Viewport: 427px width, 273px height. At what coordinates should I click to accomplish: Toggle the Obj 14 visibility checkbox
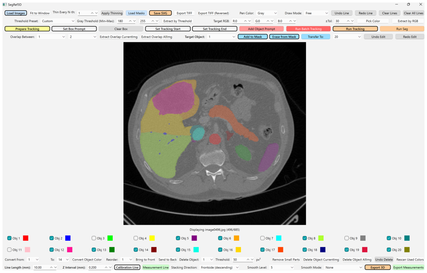click(136, 250)
